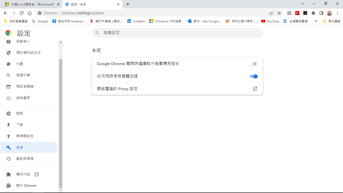Open the YouTube bookmark

[x=270, y=21]
